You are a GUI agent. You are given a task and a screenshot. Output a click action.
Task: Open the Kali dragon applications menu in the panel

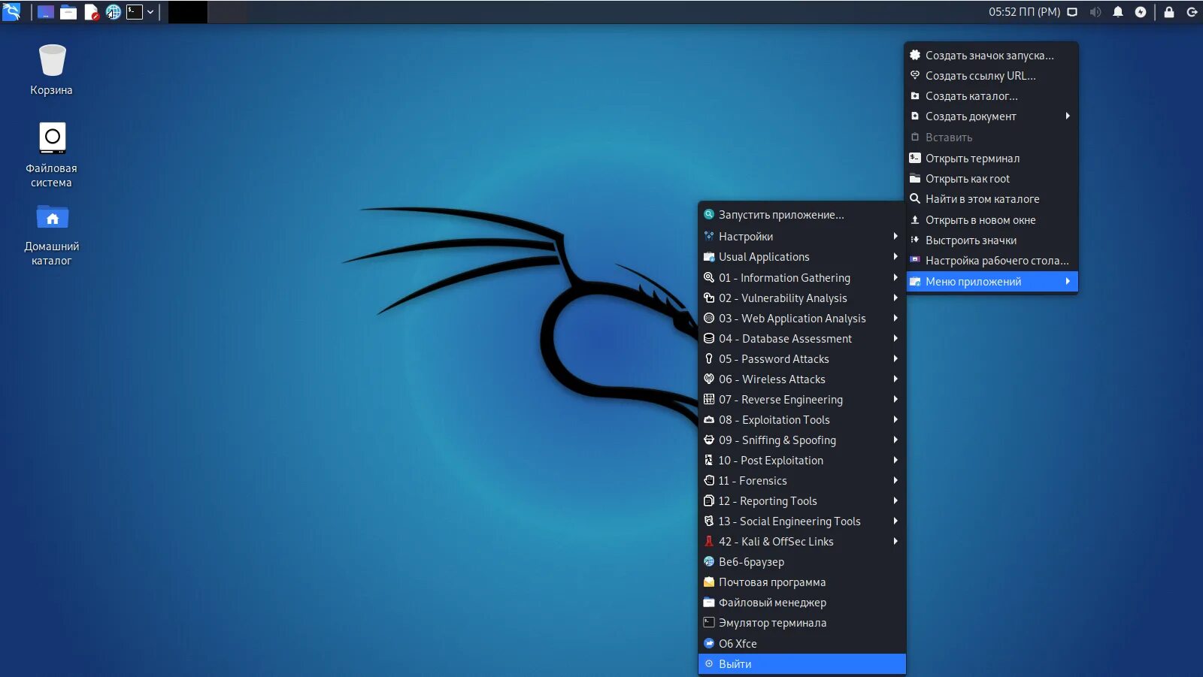click(11, 11)
